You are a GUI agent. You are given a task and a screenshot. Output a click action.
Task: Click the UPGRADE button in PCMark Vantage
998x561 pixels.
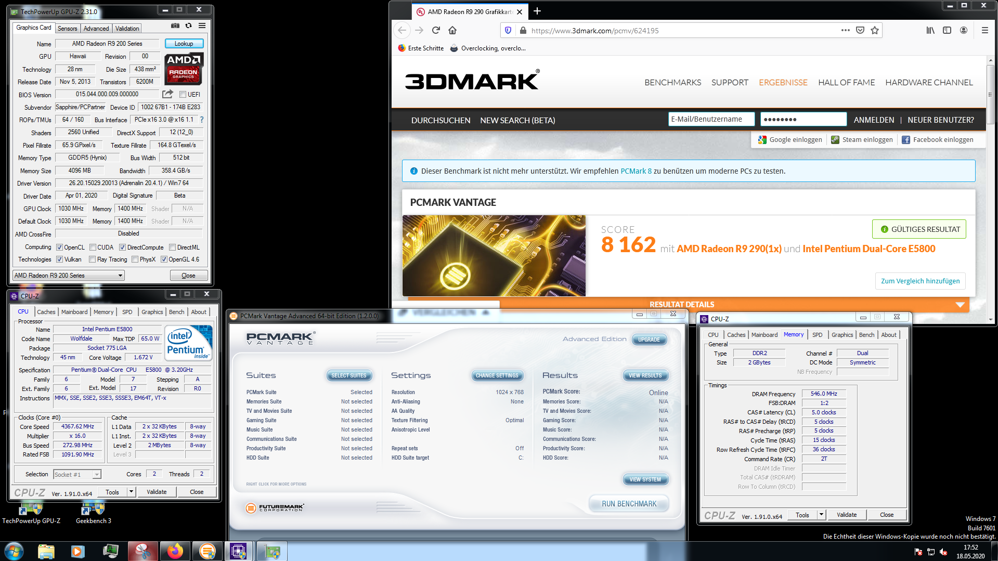[x=649, y=340]
